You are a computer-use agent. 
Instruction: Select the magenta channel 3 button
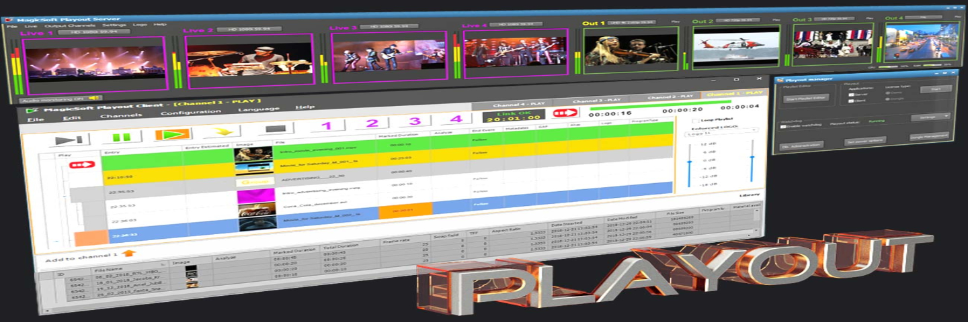[415, 121]
